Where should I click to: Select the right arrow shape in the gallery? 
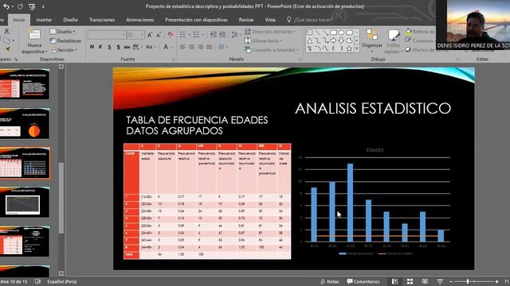coord(333,41)
